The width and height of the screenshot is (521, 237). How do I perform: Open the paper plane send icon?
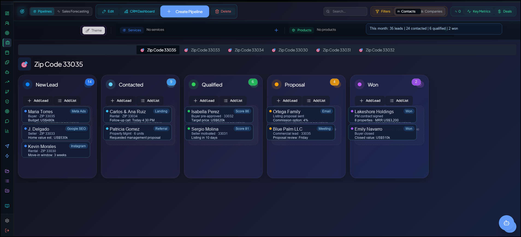[7, 146]
